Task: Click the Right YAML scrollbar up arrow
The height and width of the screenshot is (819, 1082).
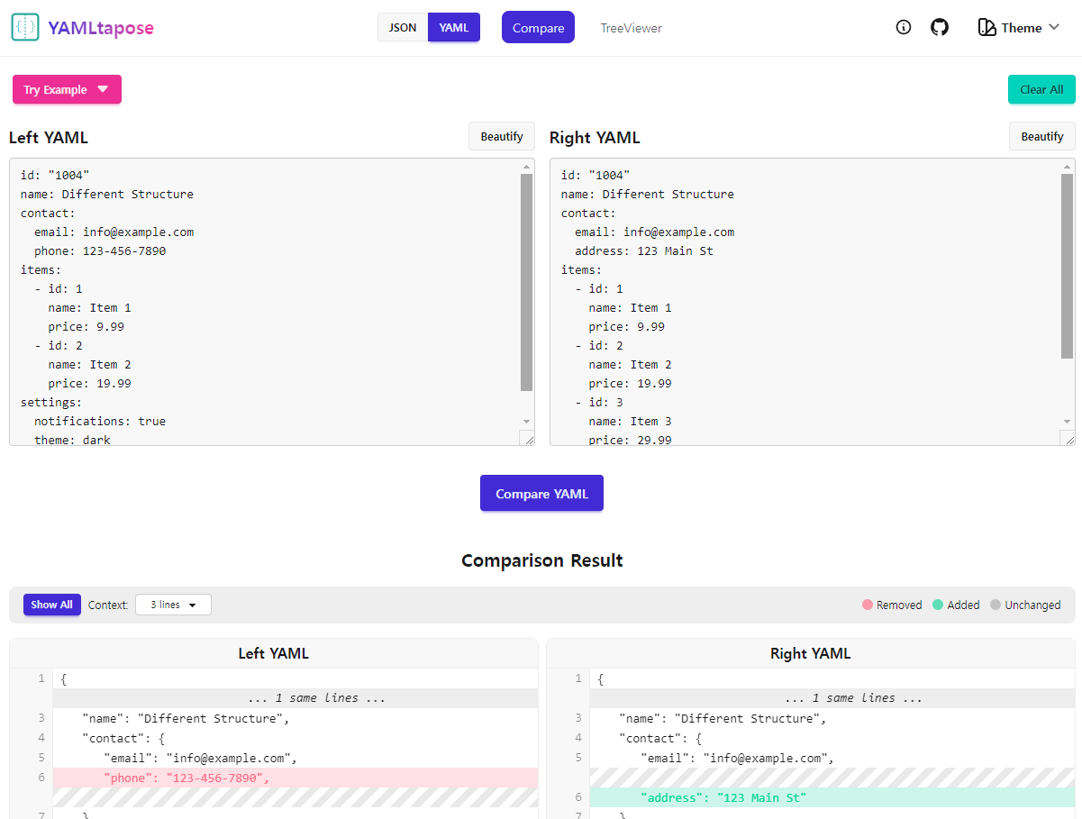Action: [1068, 167]
